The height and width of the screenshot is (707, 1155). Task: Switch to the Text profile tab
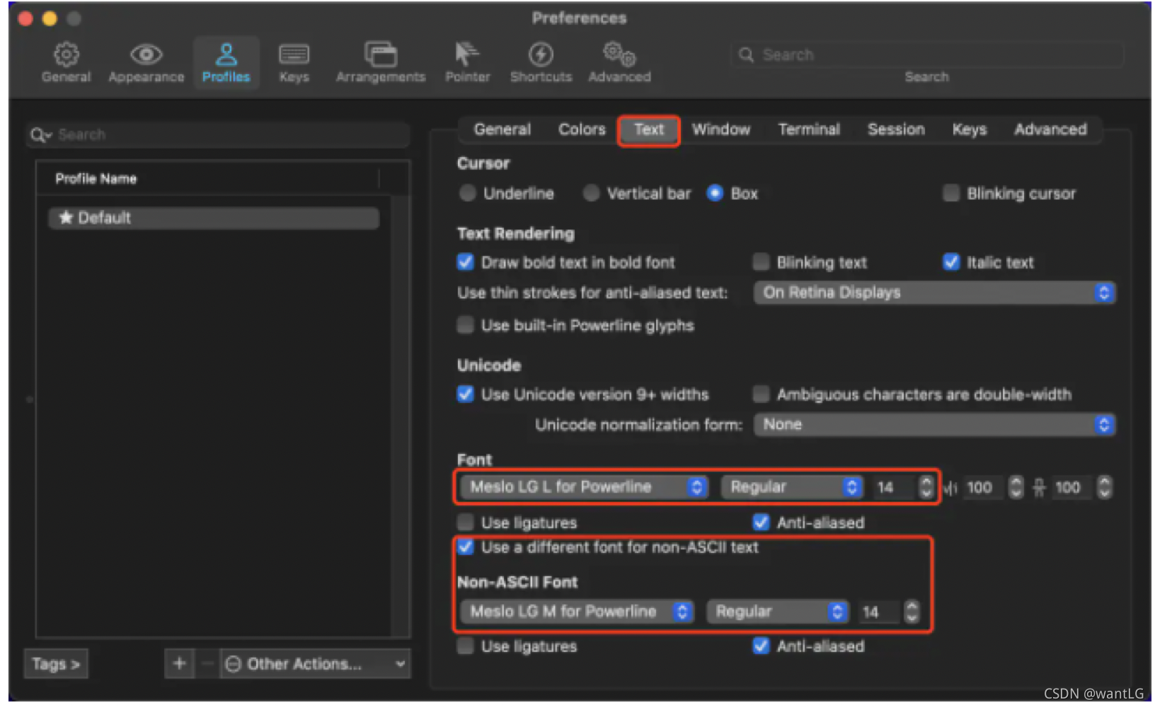(x=648, y=130)
